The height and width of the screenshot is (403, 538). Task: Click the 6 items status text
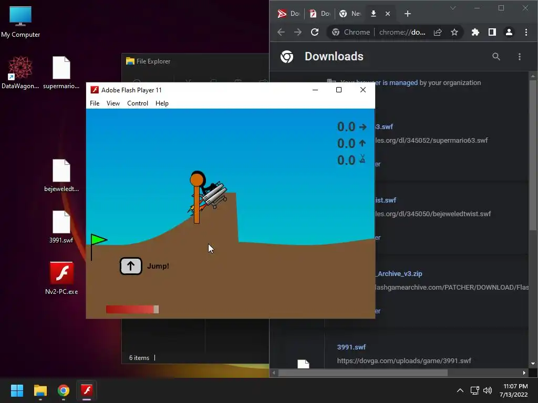[139, 357]
